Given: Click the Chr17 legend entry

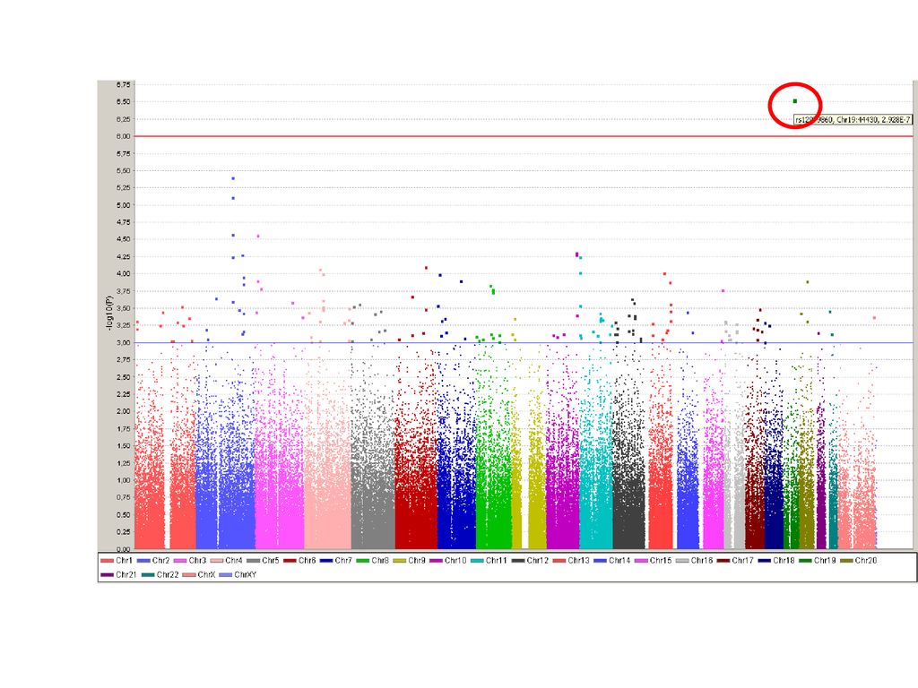Looking at the screenshot, I should point(735,561).
